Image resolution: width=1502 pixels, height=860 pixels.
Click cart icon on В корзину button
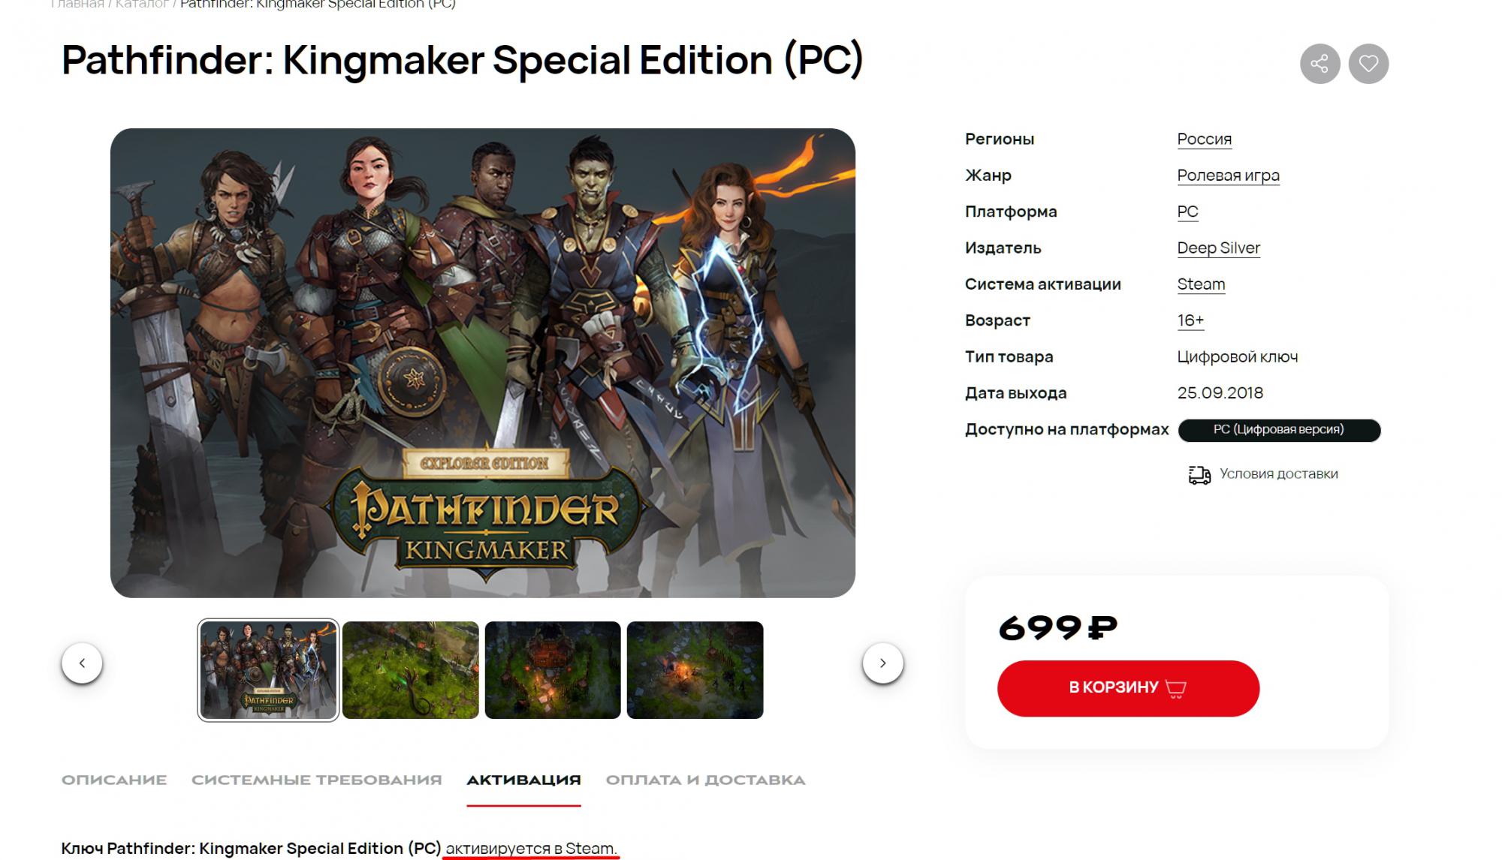pos(1175,688)
